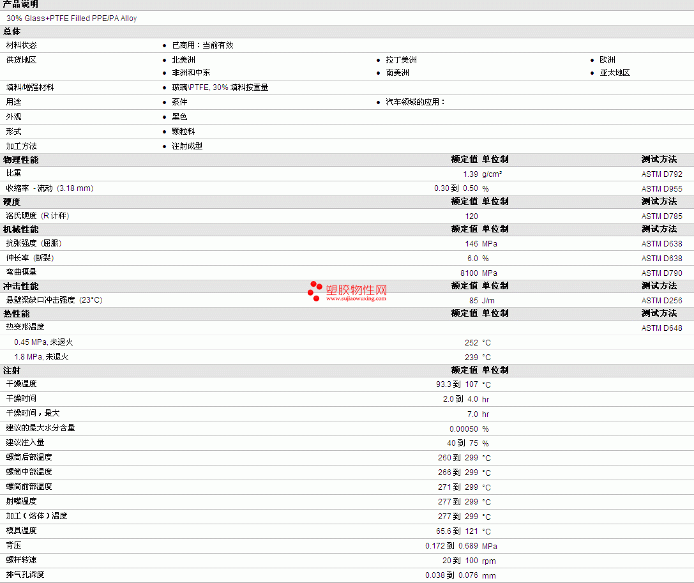This screenshot has height=583, width=694.
Task: Click the '北美洲' availability entry
Action: pyautogui.click(x=183, y=60)
